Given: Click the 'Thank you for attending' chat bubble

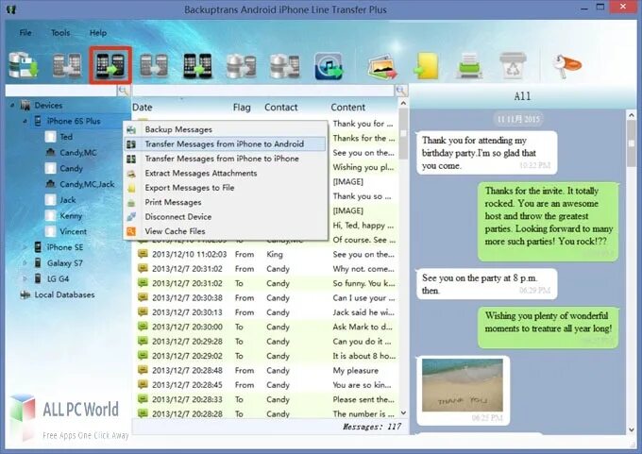Looking at the screenshot, I should pyautogui.click(x=486, y=153).
